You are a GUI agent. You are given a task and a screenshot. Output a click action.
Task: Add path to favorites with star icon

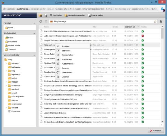pos(155,22)
